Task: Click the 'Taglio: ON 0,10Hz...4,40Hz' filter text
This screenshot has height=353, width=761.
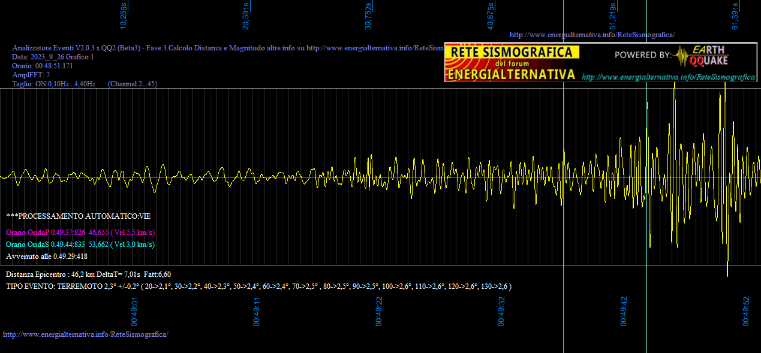Action: pos(54,84)
